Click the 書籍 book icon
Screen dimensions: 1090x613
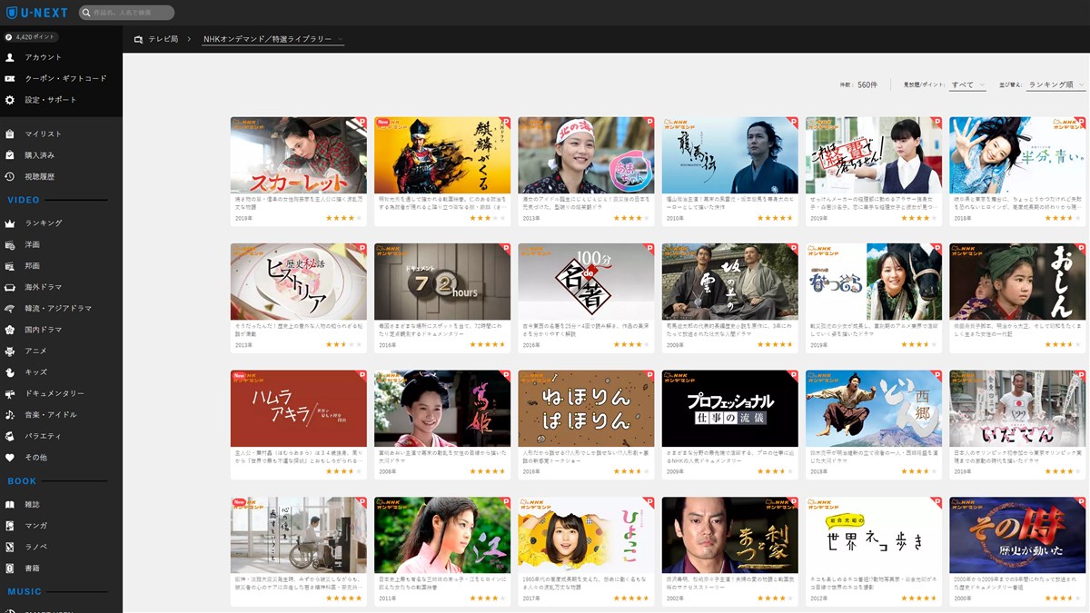[10, 568]
